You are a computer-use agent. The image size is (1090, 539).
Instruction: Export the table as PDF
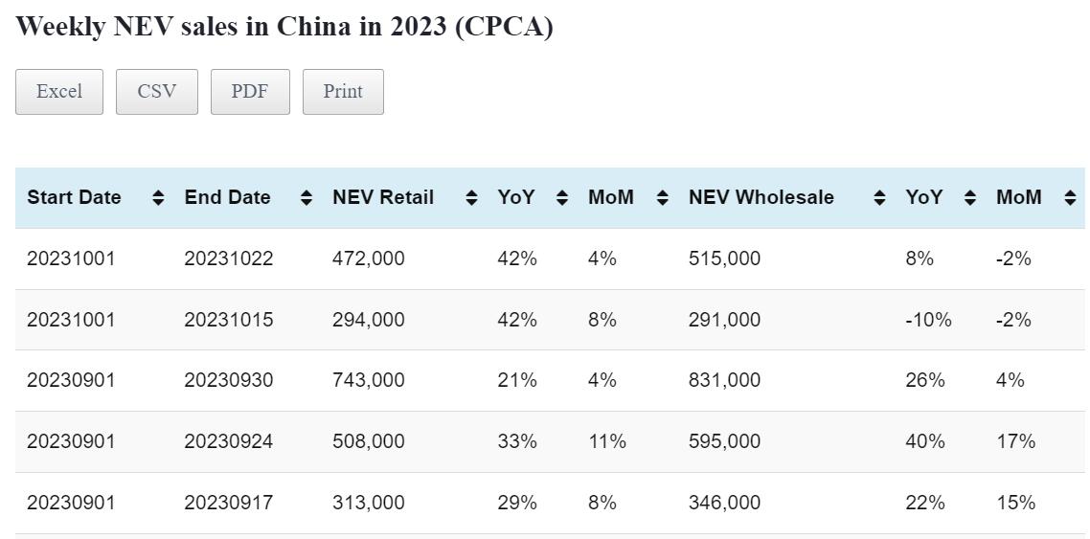[x=250, y=92]
